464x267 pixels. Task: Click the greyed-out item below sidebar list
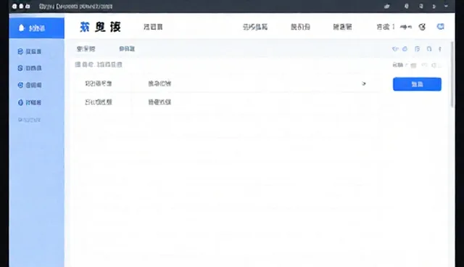tap(29, 120)
